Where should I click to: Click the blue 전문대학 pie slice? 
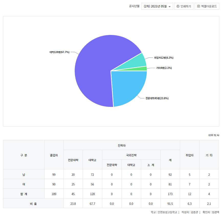[x=127, y=86]
